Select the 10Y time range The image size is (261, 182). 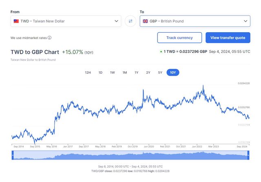coord(173,72)
